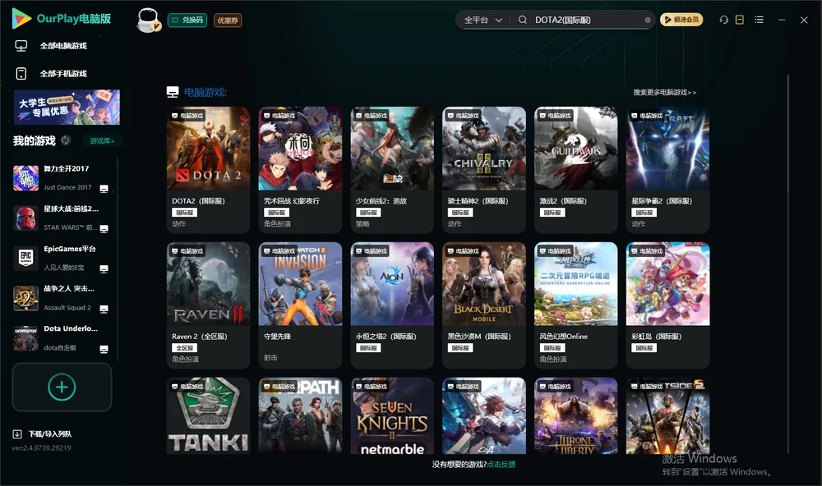Open the StarCraft 2 game cover
Image resolution: width=822 pixels, height=486 pixels.
pos(667,149)
